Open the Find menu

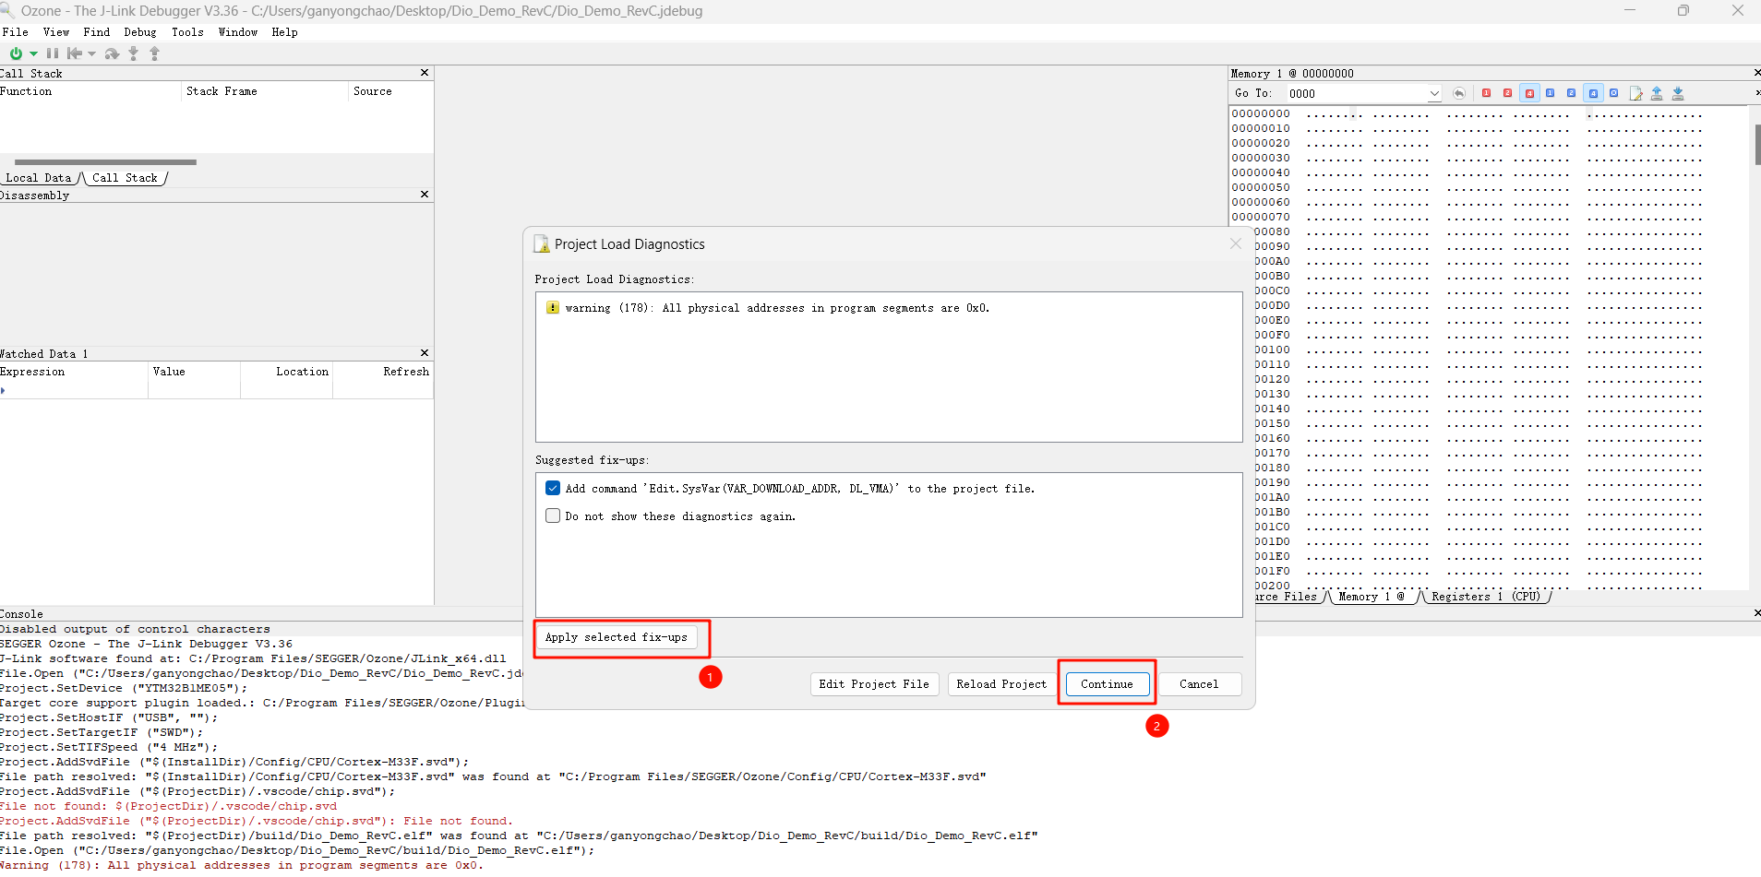pyautogui.click(x=97, y=32)
